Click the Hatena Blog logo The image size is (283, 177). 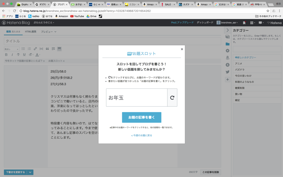coord(16,23)
